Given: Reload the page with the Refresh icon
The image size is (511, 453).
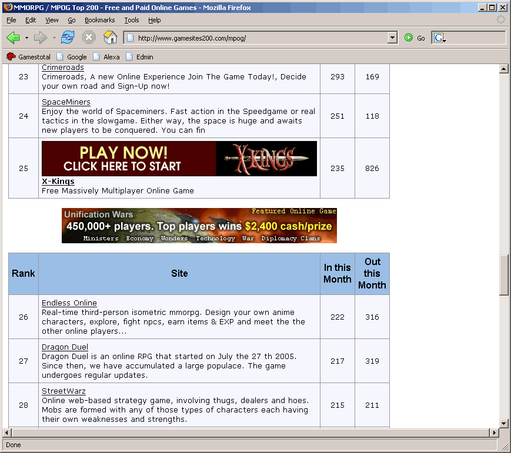Looking at the screenshot, I should pos(68,38).
